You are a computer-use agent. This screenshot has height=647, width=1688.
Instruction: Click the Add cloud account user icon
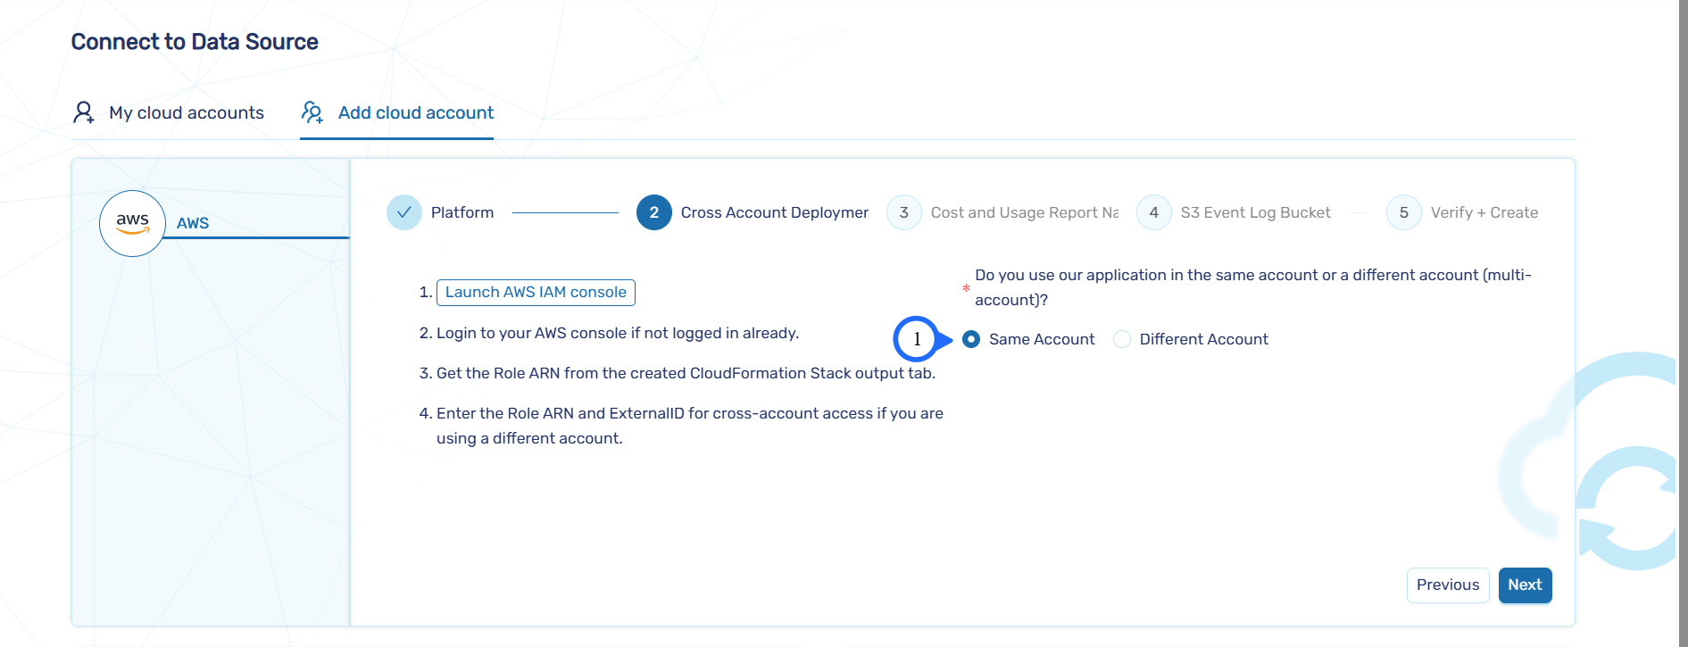(312, 112)
